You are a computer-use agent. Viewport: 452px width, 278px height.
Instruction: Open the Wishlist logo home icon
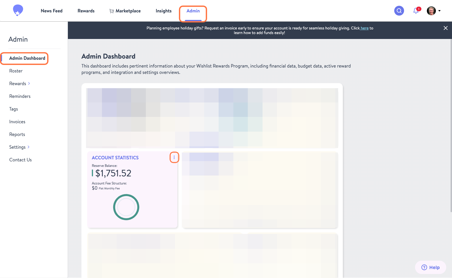point(18,10)
